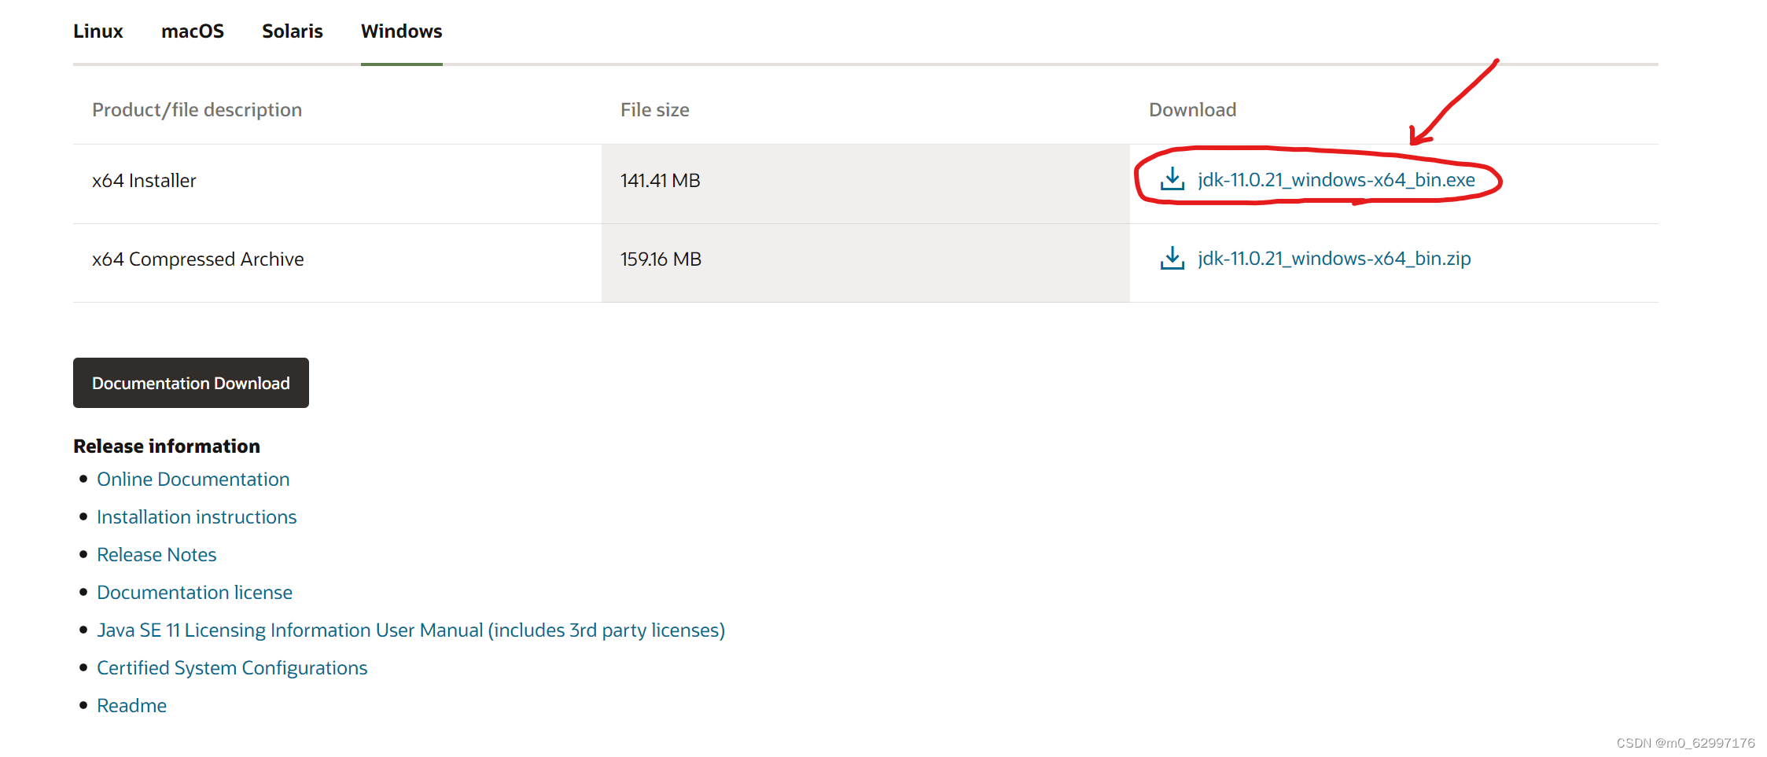View the Documentation license
The width and height of the screenshot is (1767, 757).
coord(194,592)
